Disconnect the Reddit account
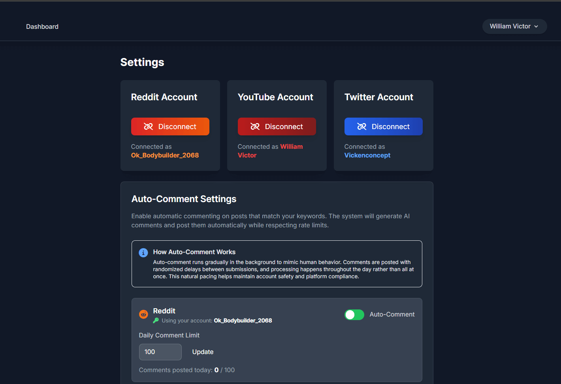This screenshot has height=384, width=561. [x=170, y=127]
